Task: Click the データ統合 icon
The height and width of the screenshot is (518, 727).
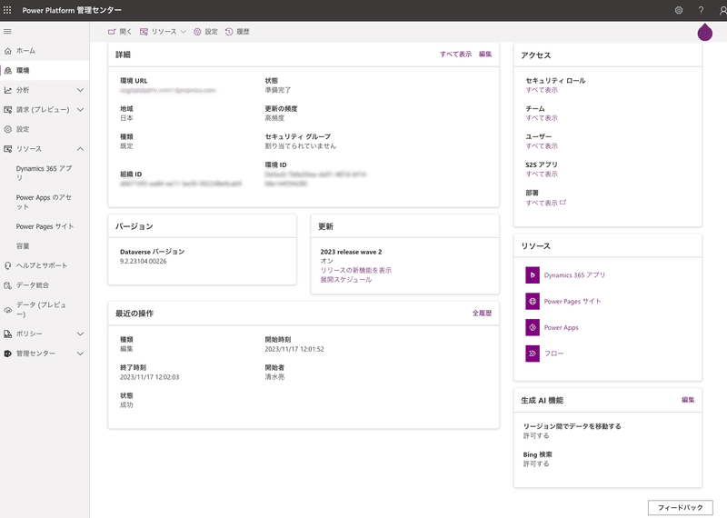Action: point(8,285)
